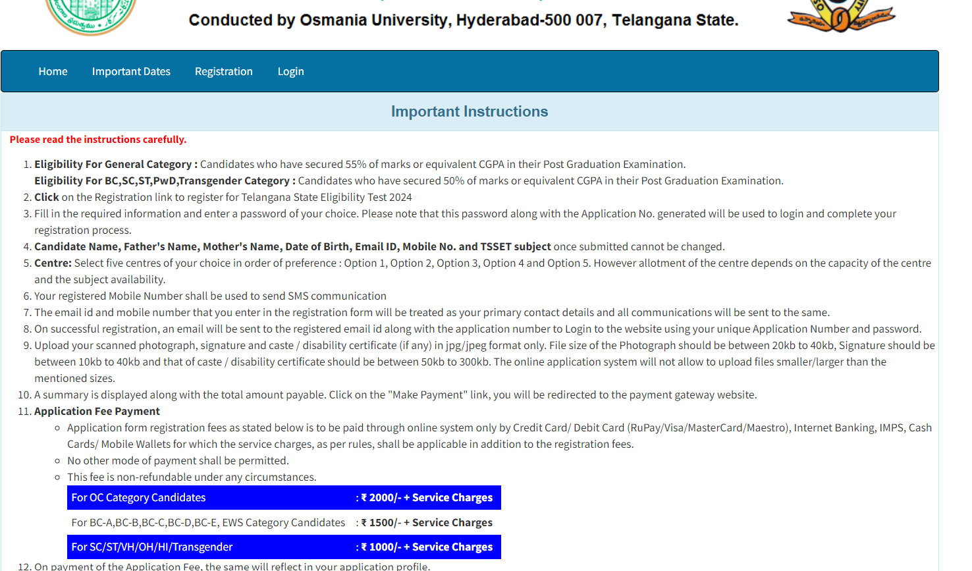Click "No other mode of payment shall be permitted."

[178, 460]
